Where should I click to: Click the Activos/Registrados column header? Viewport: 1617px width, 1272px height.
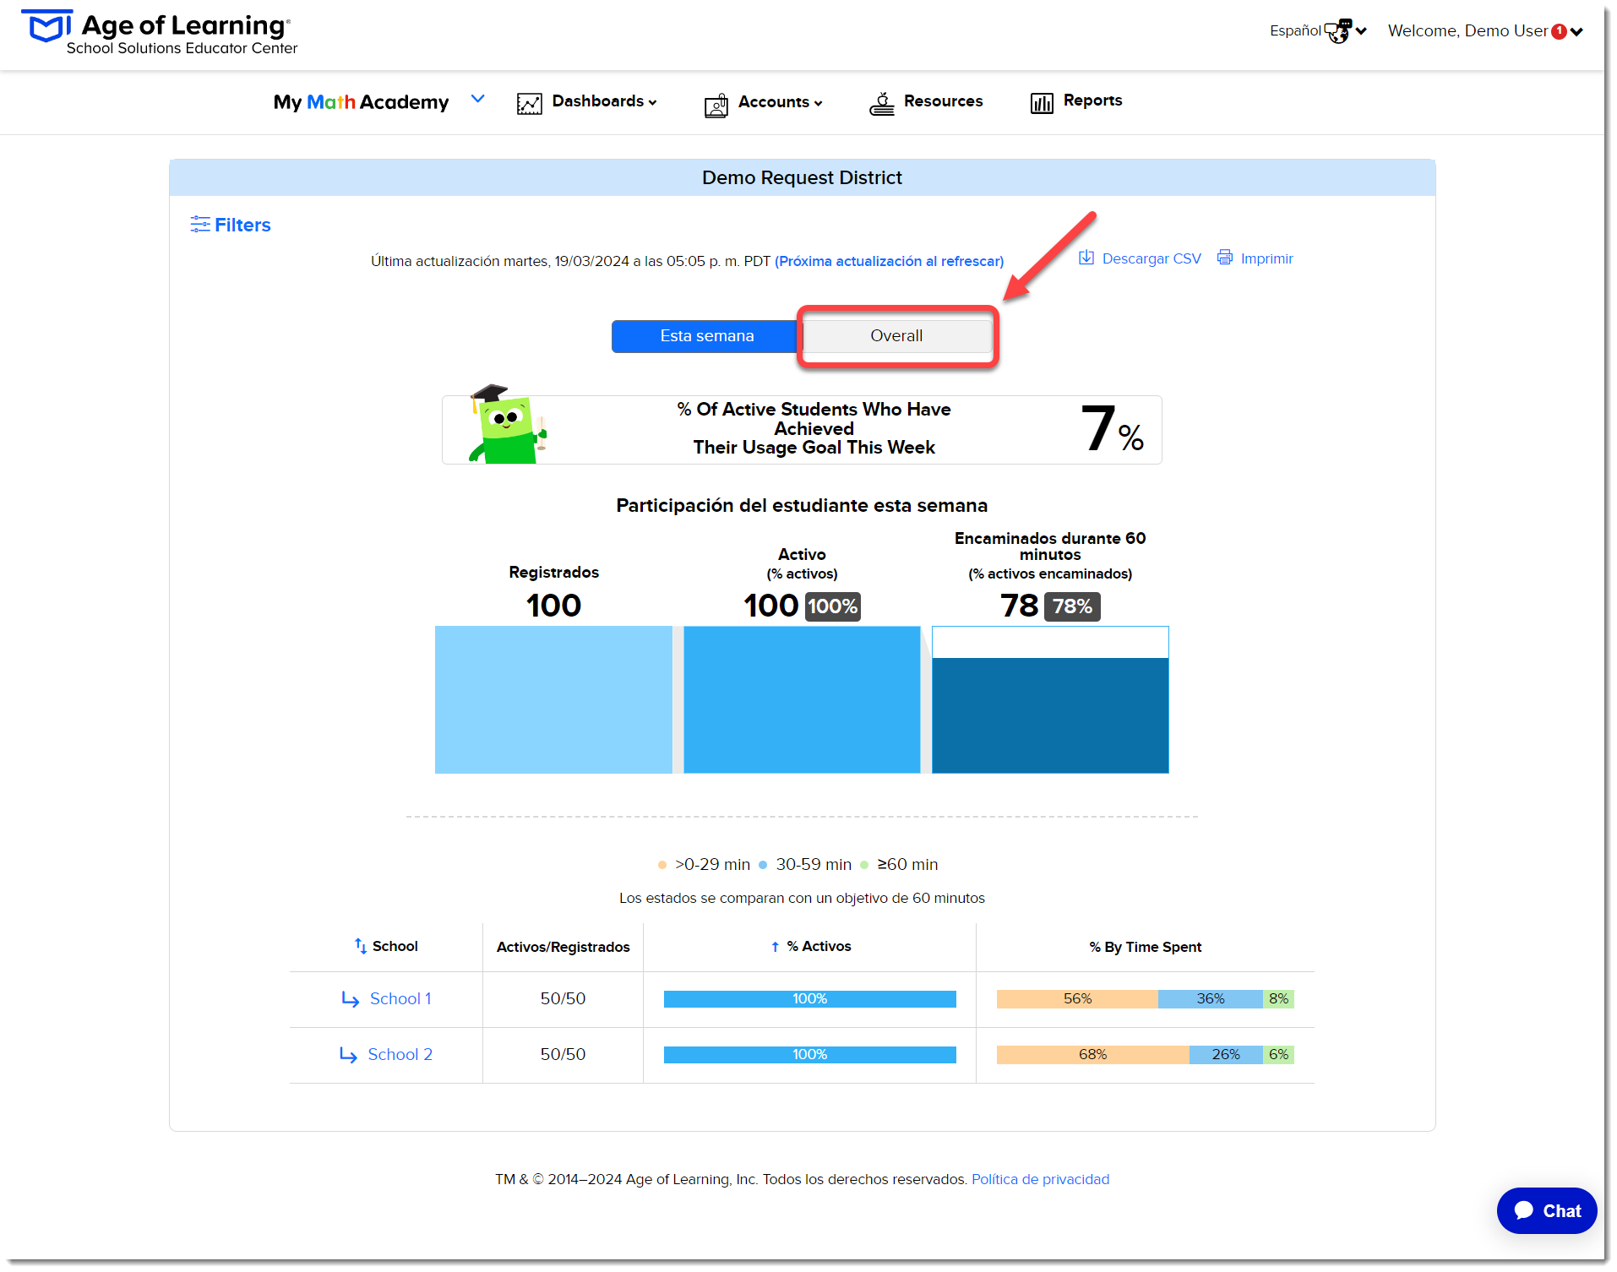[563, 947]
